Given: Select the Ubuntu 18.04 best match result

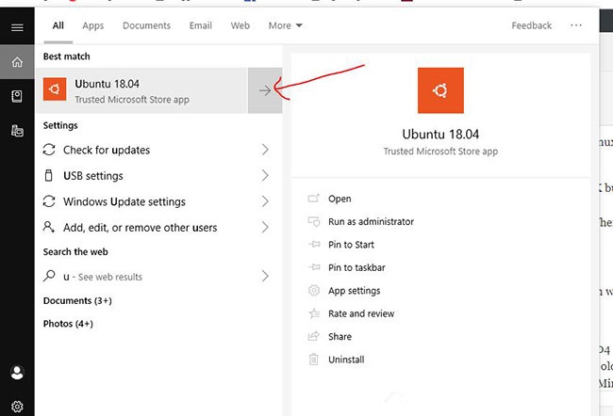Looking at the screenshot, I should click(x=141, y=90).
